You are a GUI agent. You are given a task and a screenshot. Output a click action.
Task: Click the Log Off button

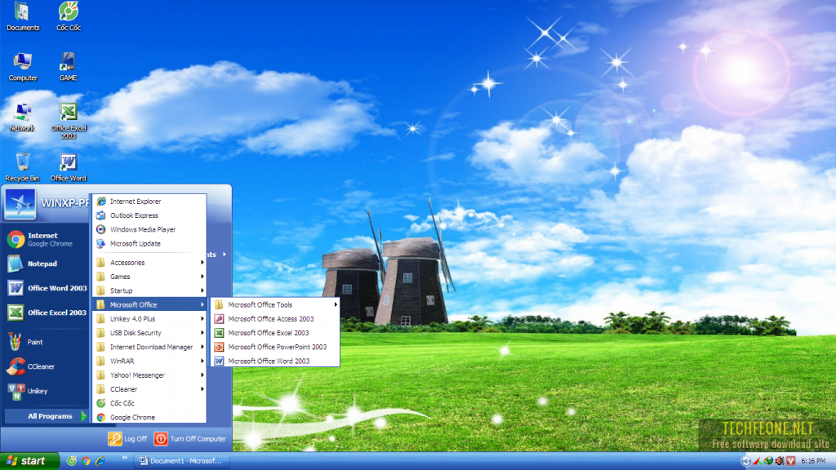point(127,439)
